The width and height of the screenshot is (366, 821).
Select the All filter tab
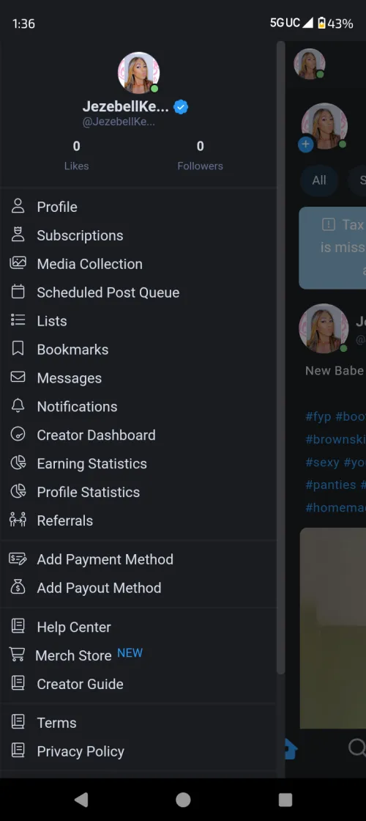(319, 180)
